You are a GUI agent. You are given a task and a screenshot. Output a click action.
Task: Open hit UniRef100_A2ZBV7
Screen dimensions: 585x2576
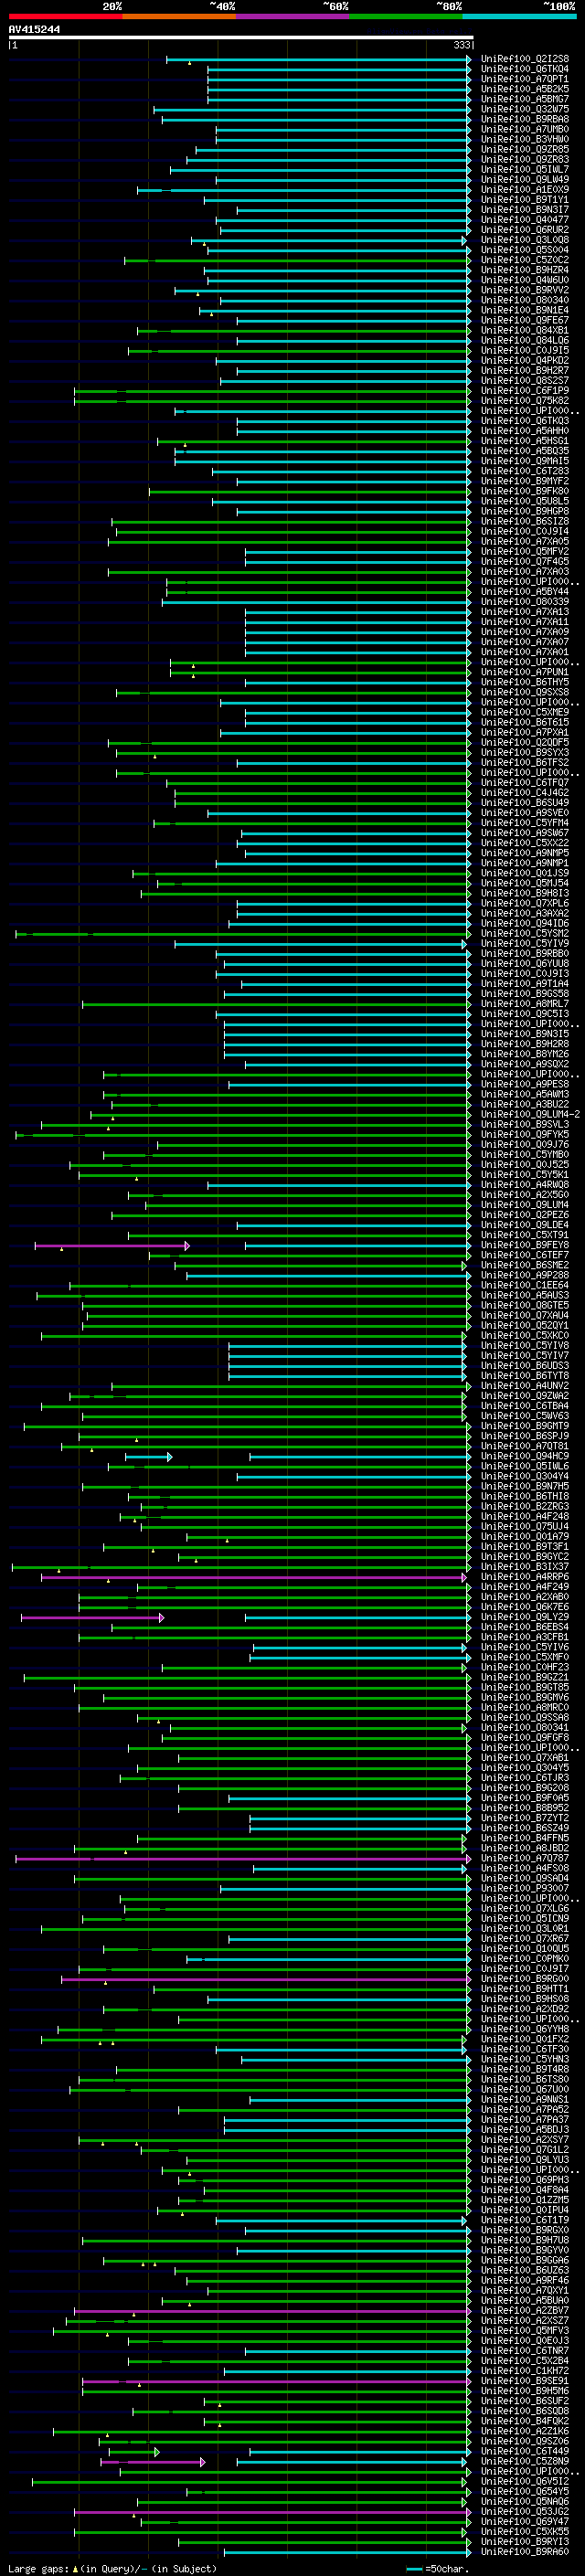pos(524,2311)
